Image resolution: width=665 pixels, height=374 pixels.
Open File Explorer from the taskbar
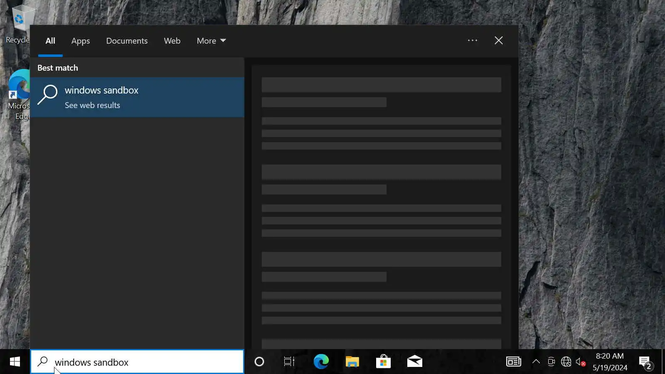click(352, 362)
